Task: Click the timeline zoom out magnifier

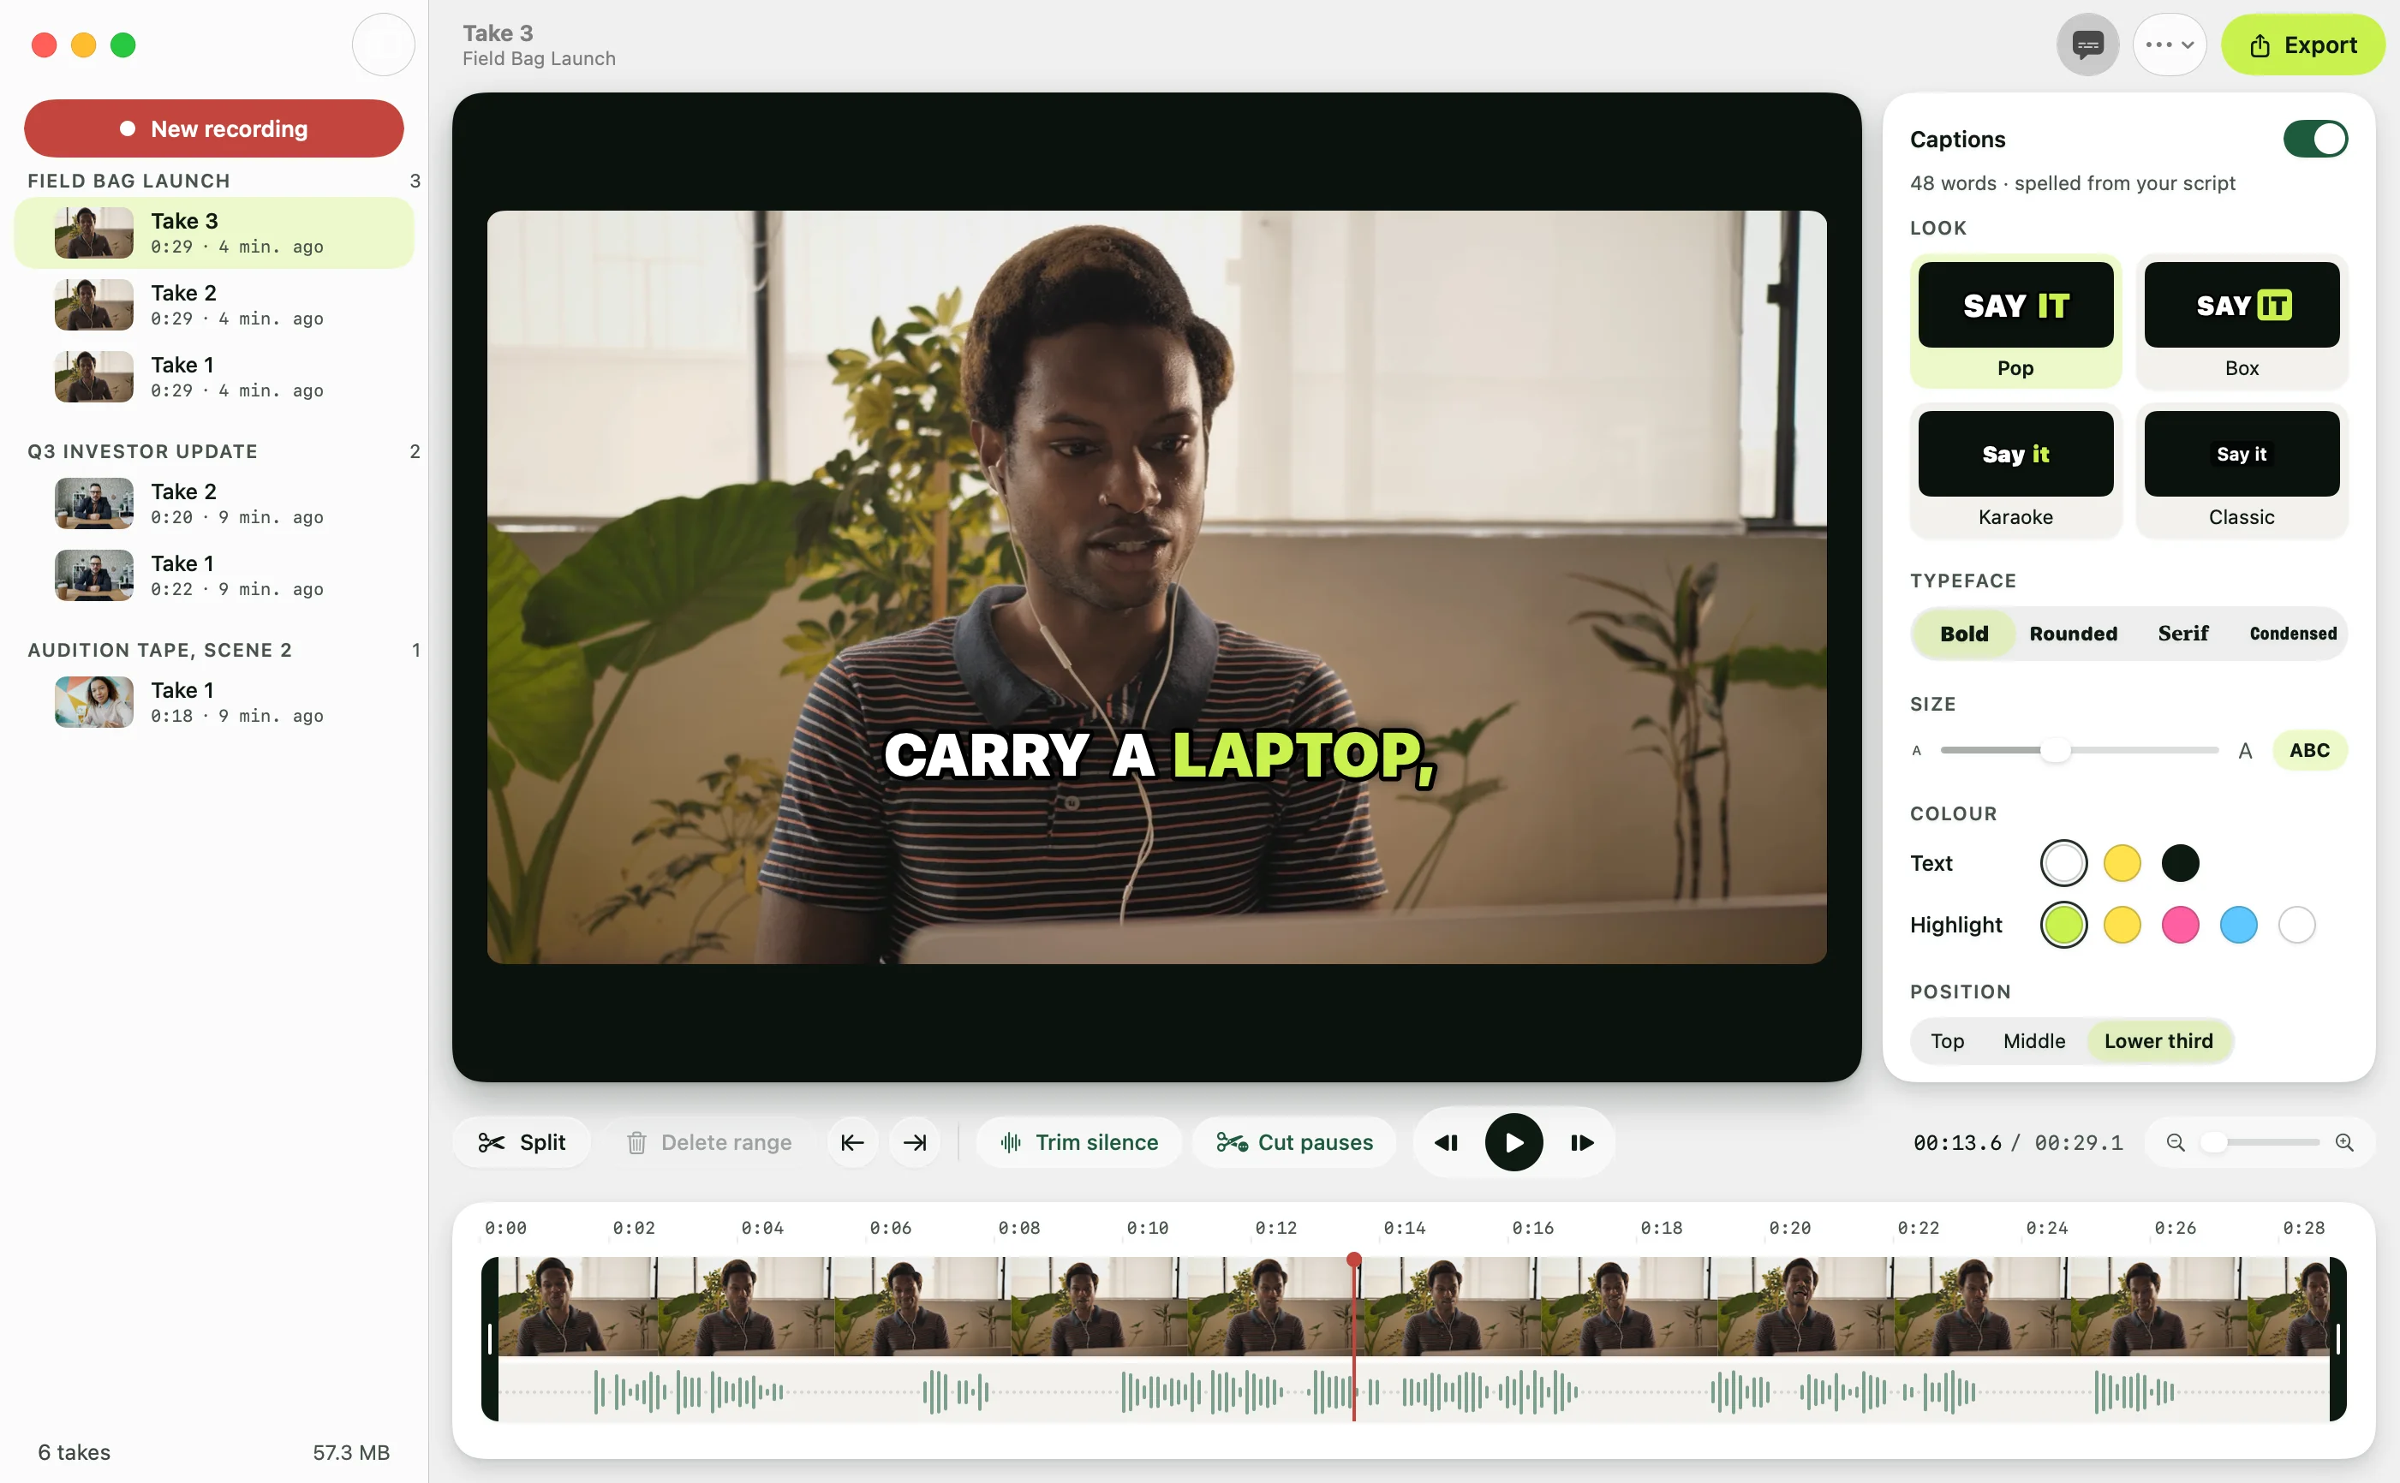Action: tap(2175, 1143)
